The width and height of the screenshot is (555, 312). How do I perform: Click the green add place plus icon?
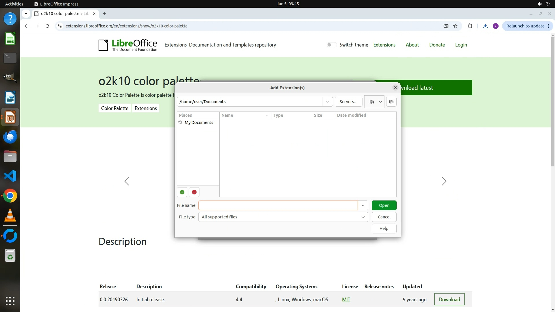[x=182, y=192]
